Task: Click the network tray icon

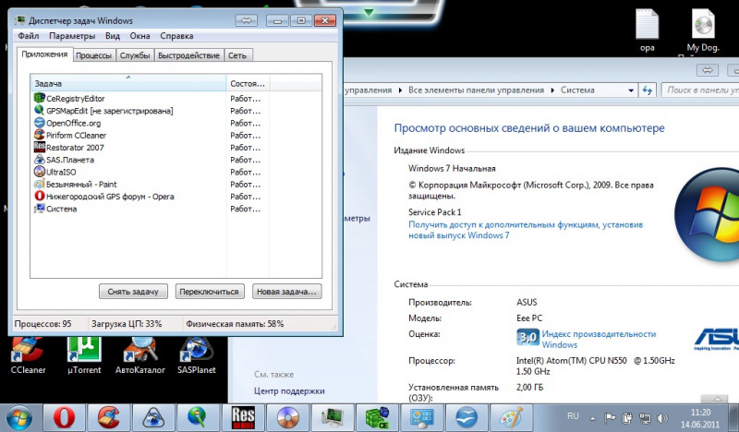Action: click(x=645, y=418)
